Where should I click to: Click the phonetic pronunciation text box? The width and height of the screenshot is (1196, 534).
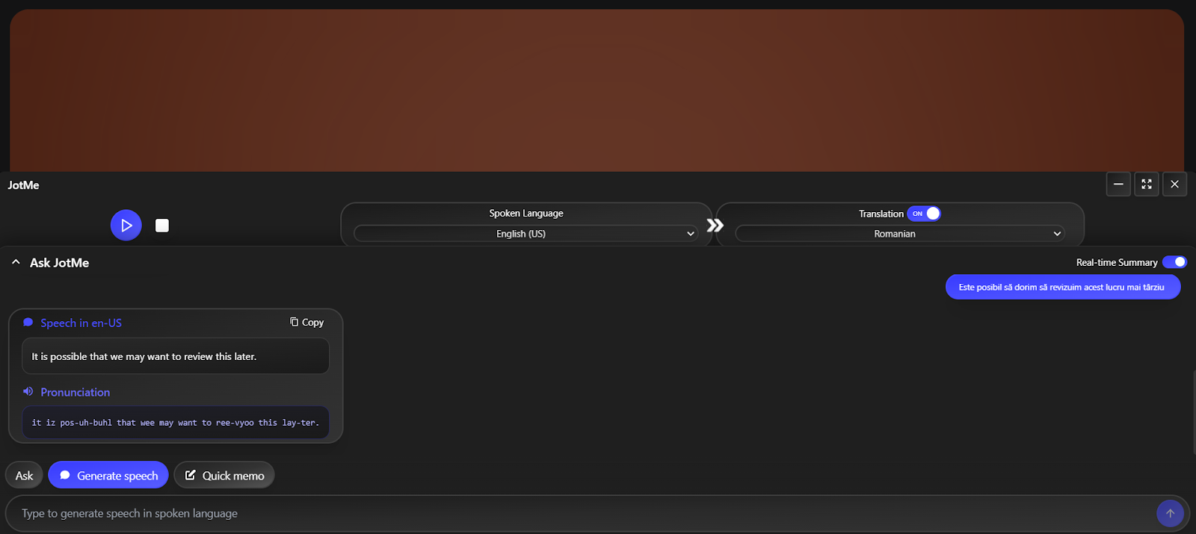pyautogui.click(x=176, y=423)
